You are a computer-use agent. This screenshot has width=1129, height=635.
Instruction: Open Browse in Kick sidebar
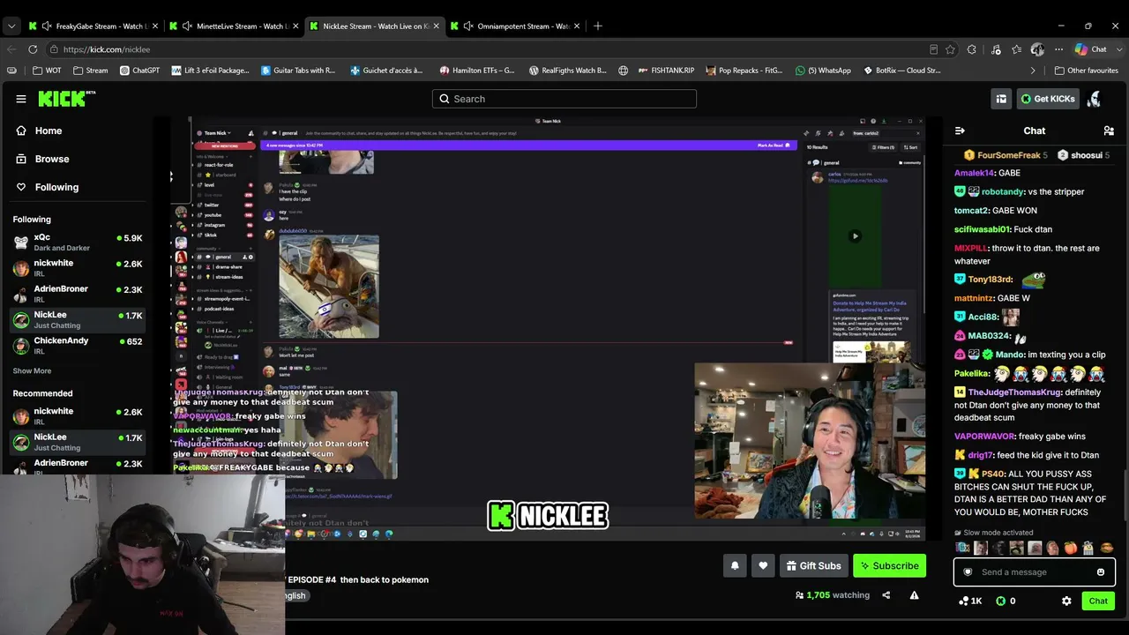(52, 159)
